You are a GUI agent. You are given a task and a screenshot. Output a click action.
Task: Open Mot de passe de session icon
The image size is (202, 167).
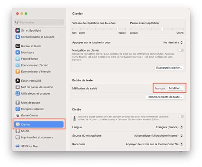click(17, 87)
